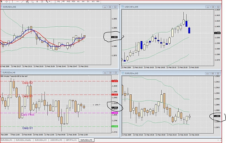226x143 pixels.
Task: Minimize the EURUSDm,M5 chart window
Action: [208, 73]
